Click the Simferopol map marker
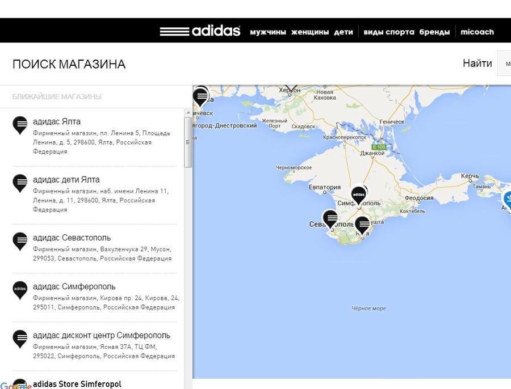511x389 pixels. [x=358, y=195]
